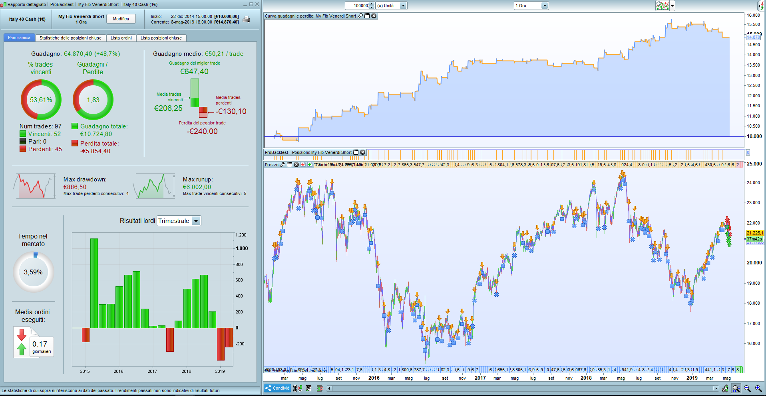Open the Prezzo chart settings wrench
The width and height of the screenshot is (766, 396).
(283, 164)
